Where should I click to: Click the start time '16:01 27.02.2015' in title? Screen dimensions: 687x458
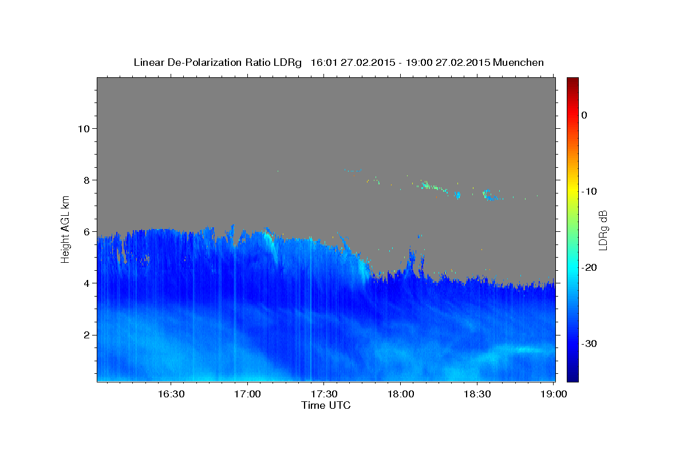coord(353,62)
